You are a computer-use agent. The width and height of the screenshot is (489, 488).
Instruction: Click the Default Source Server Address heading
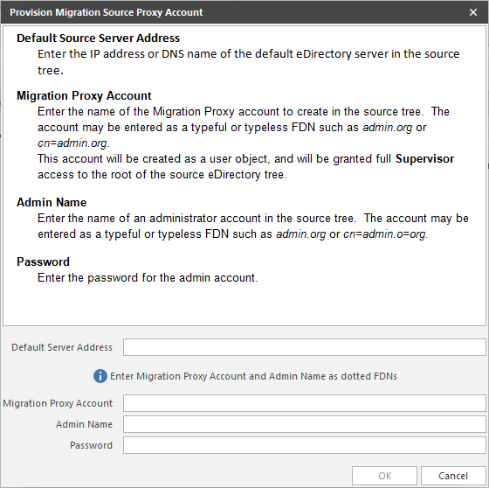coord(98,38)
